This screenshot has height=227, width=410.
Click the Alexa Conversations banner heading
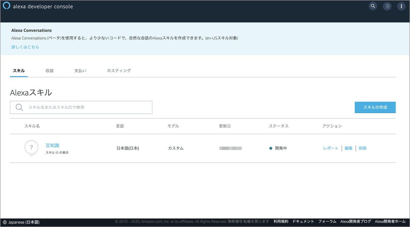pos(31,30)
